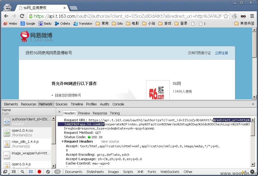This screenshot has width=258, height=176.
Task: Filter network by All
Action: click(x=57, y=172)
